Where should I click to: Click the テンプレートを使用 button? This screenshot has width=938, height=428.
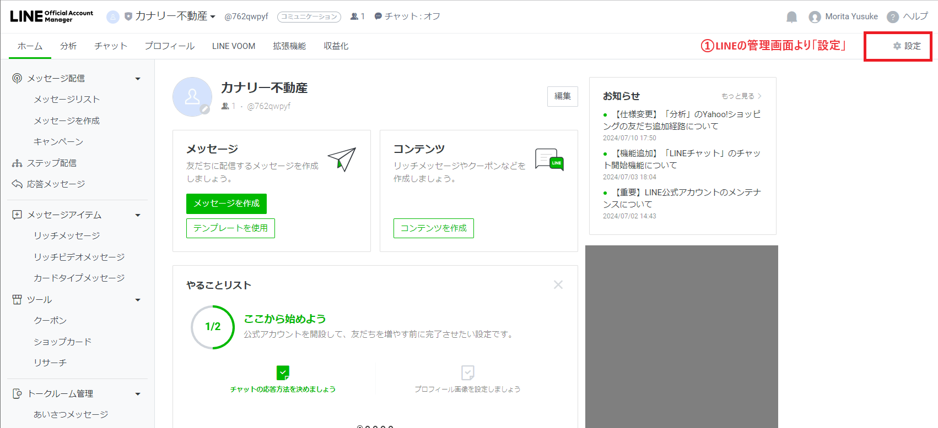(x=230, y=228)
